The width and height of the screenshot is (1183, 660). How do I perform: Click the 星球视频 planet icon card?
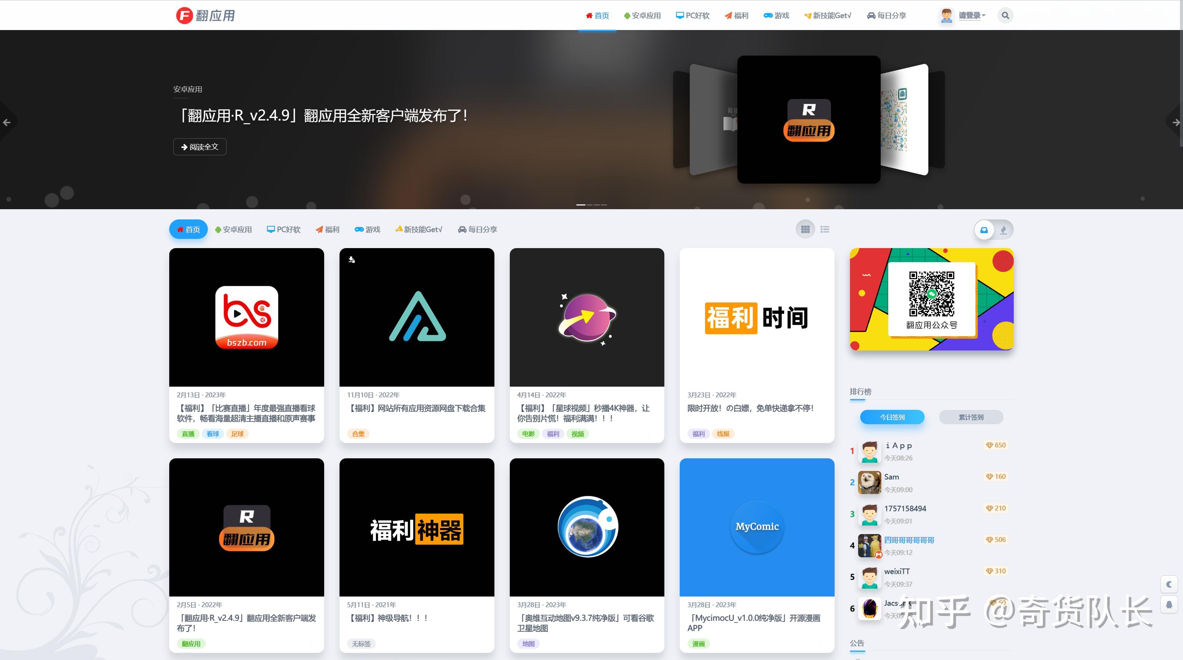point(587,317)
